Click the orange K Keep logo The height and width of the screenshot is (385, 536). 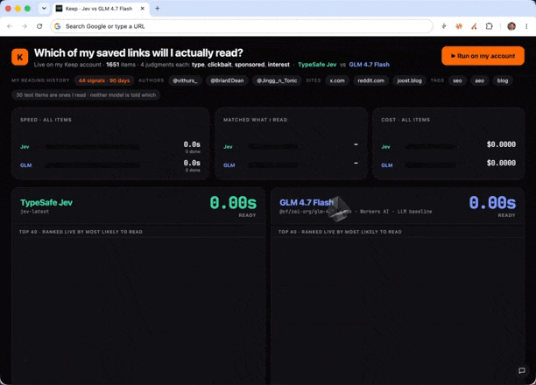[20, 57]
